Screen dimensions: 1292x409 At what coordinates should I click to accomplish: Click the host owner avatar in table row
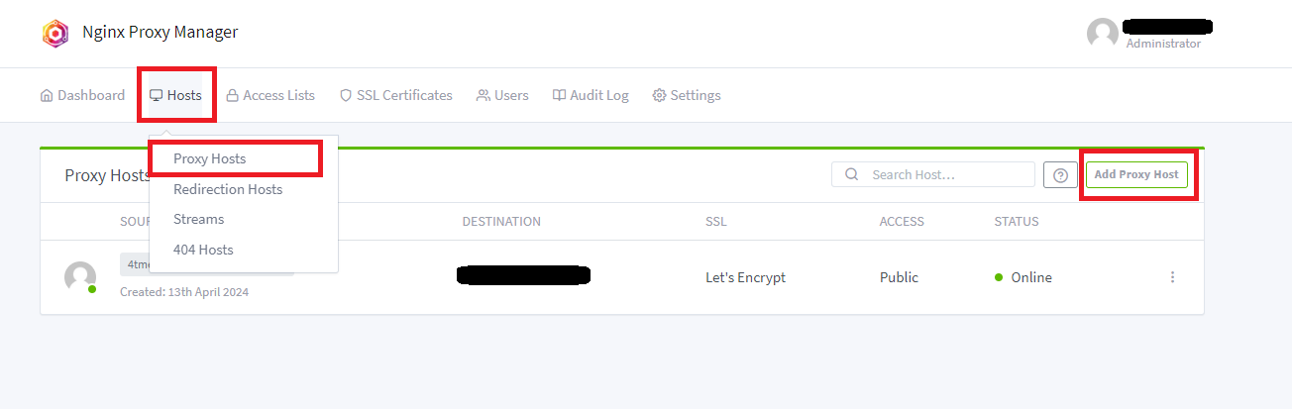(80, 277)
